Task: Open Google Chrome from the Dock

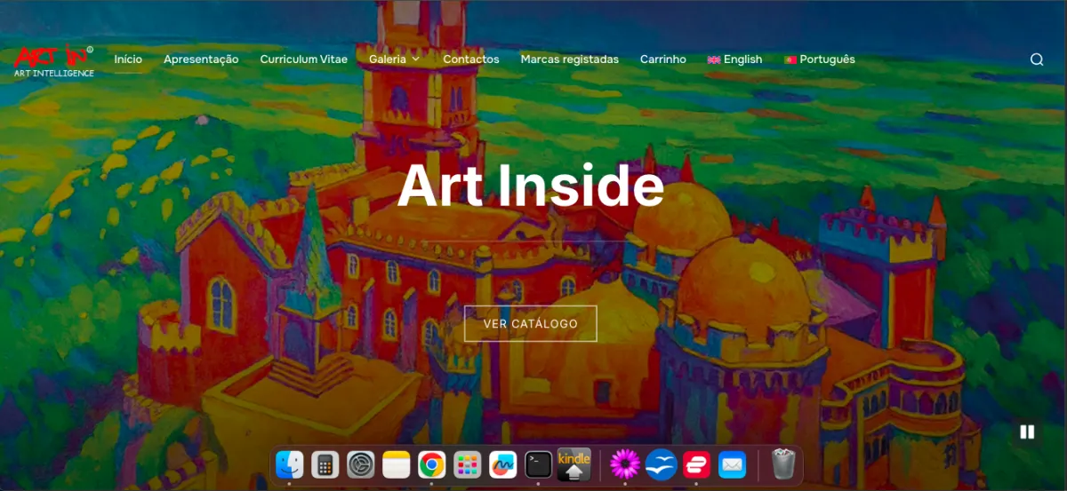Action: tap(432, 464)
